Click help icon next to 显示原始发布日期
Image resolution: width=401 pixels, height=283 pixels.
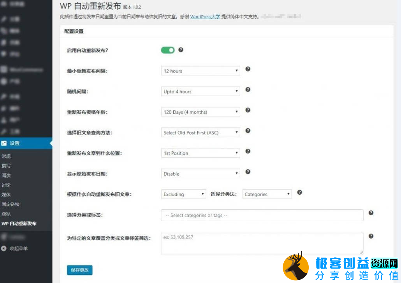point(248,172)
